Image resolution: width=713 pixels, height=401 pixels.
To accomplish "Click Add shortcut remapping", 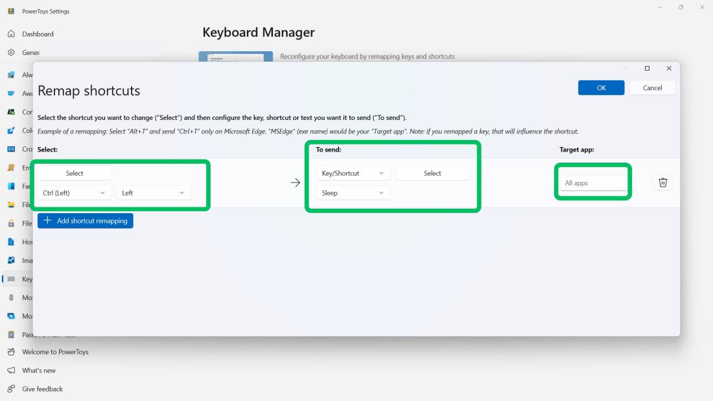I will (x=86, y=221).
